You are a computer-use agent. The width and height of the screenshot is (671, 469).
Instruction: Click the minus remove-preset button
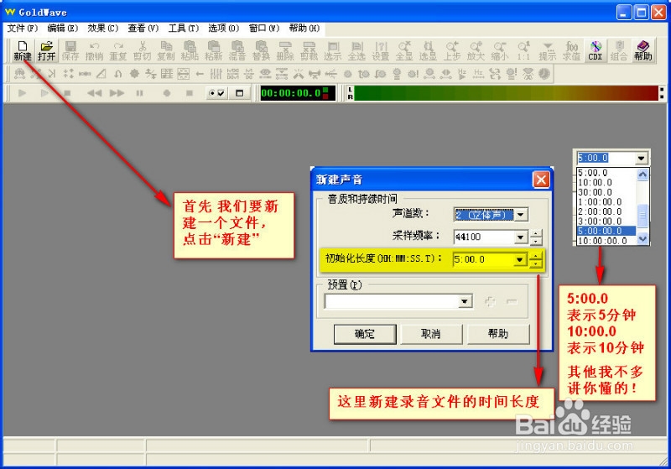tap(511, 302)
